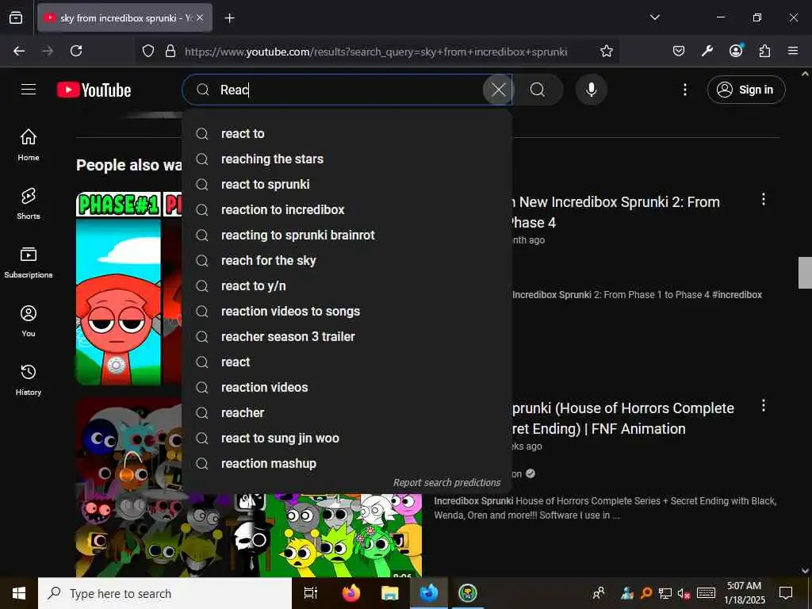Choose suggestion 'react to y/n'
Image resolution: width=812 pixels, height=609 pixels.
[x=347, y=285]
